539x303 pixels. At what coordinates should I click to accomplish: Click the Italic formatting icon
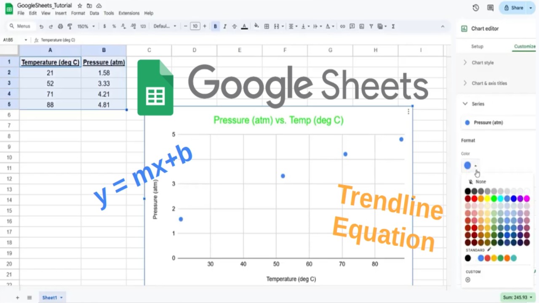pyautogui.click(x=225, y=26)
